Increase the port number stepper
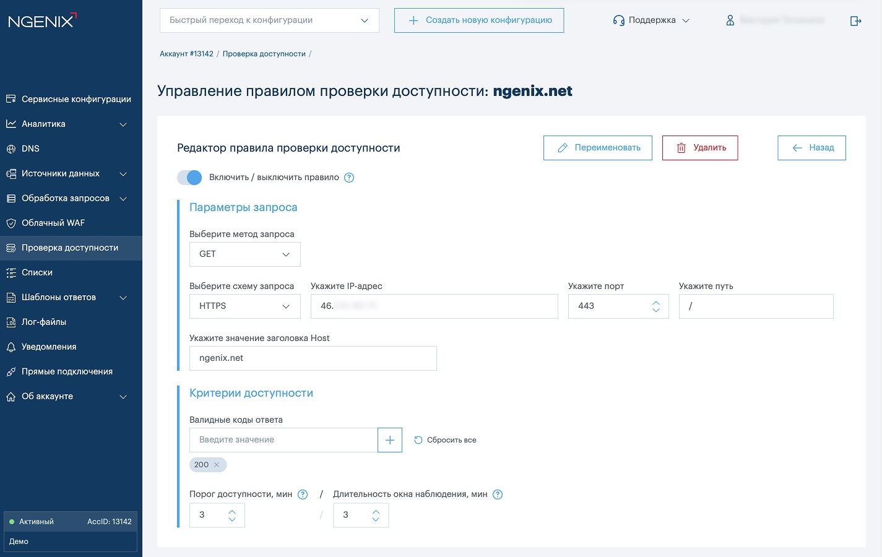This screenshot has width=882, height=557. click(656, 303)
